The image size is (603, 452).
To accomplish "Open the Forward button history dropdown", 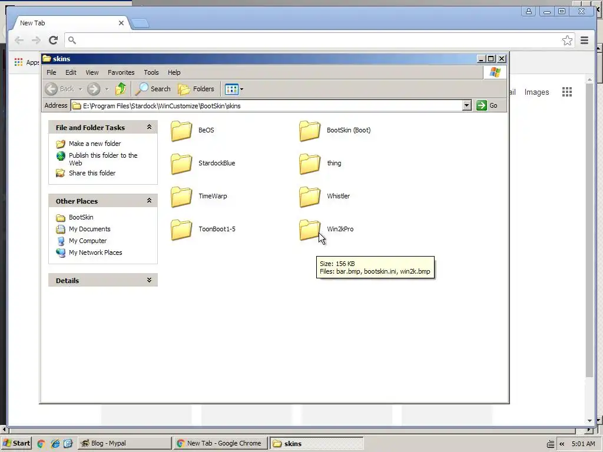I will click(107, 89).
